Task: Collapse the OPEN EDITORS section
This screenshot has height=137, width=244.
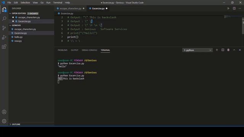Action: click(10, 14)
